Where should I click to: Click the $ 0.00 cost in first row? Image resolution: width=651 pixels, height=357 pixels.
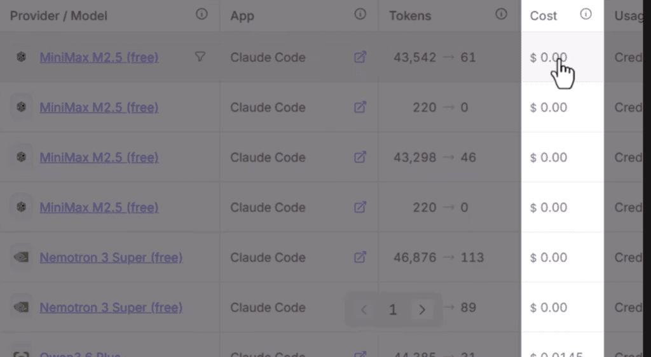pos(549,57)
